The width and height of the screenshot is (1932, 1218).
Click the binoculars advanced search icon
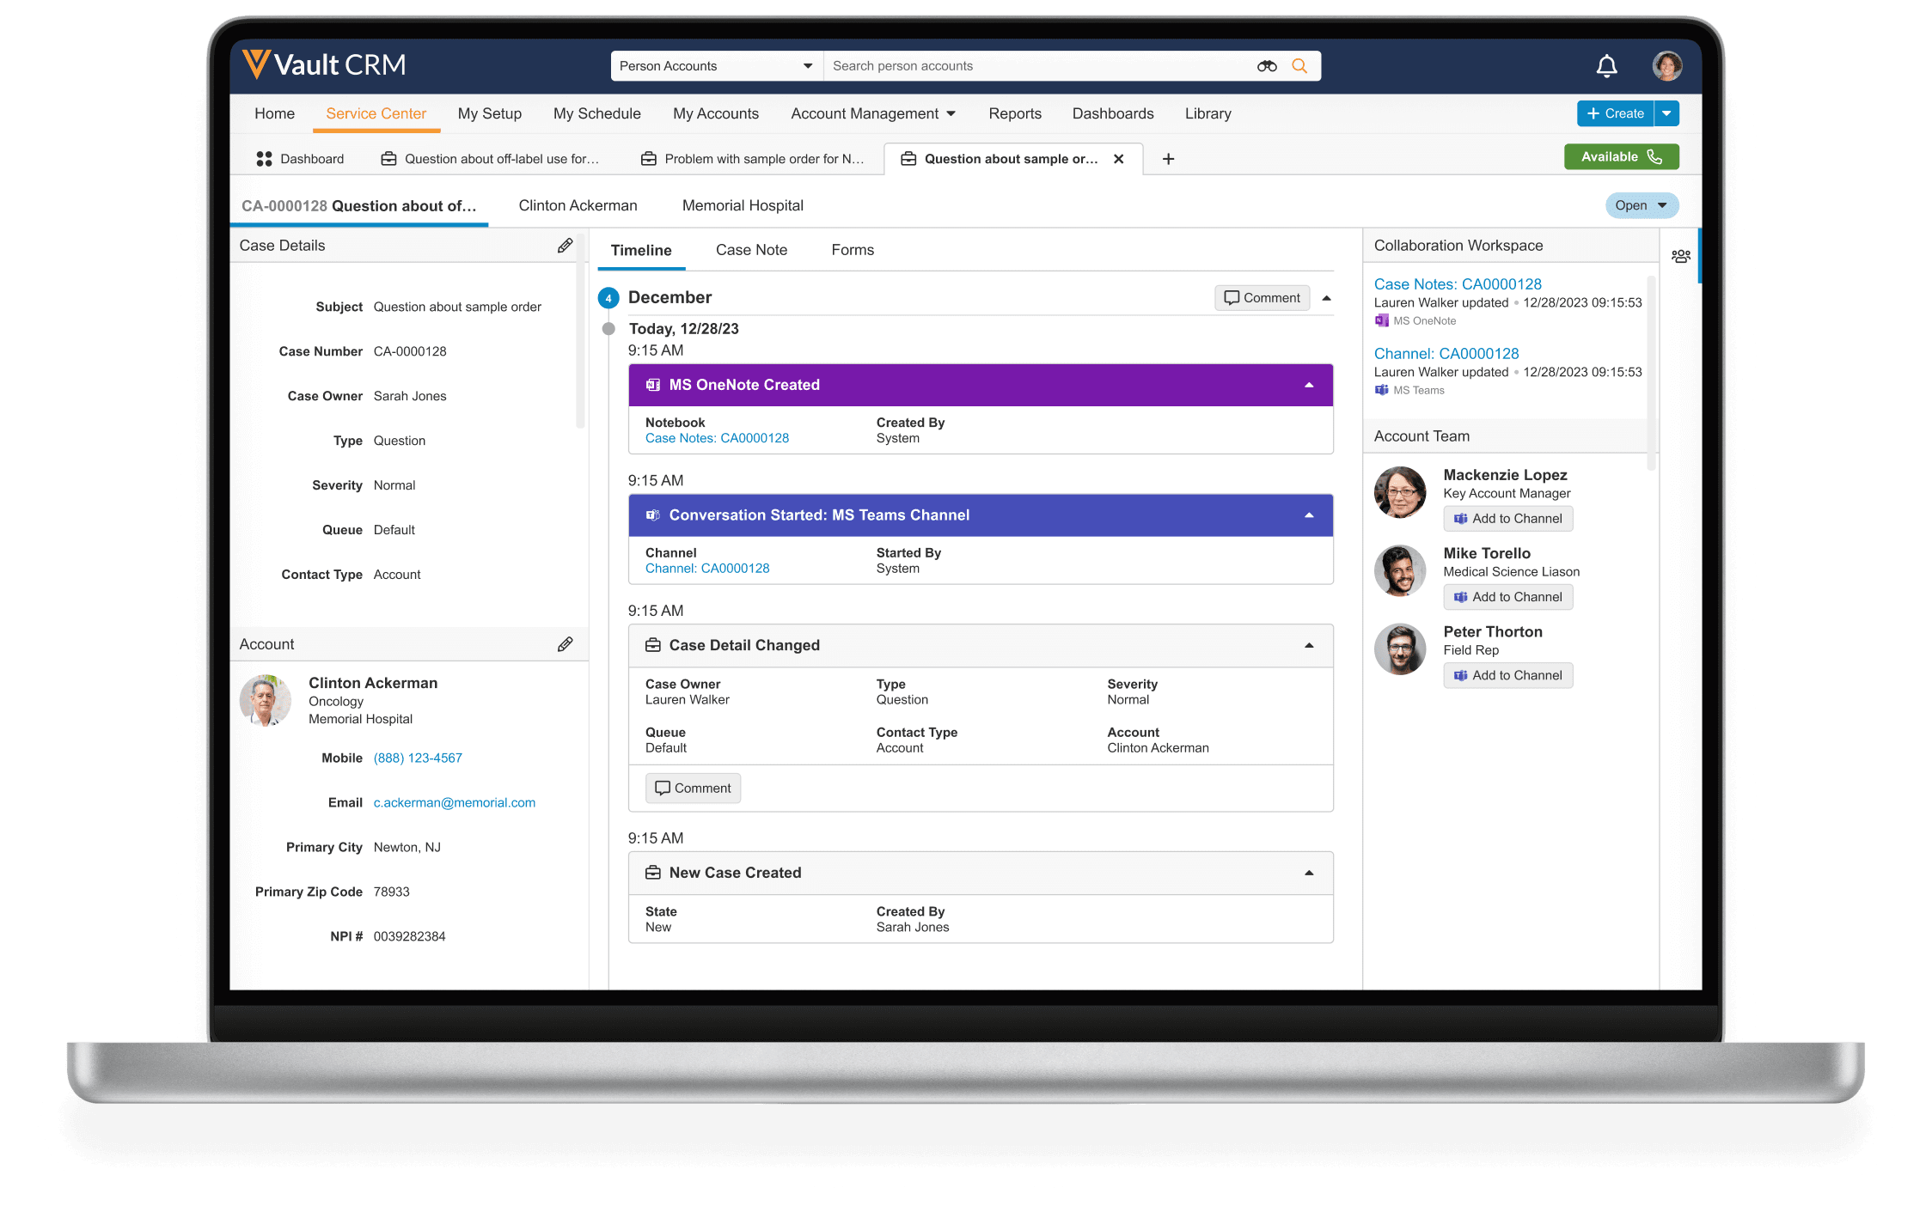[1267, 66]
